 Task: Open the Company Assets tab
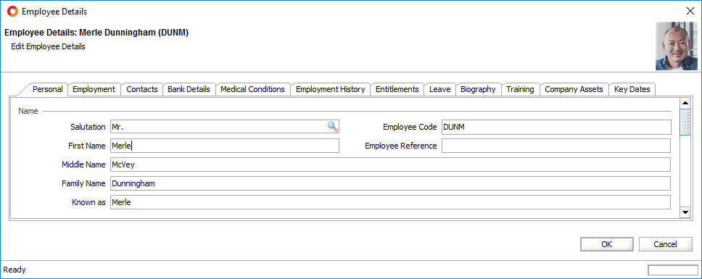(574, 89)
